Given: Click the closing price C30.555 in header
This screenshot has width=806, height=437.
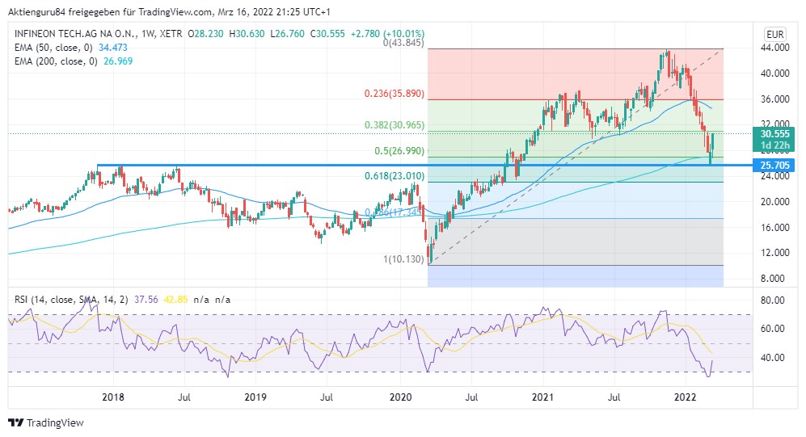Looking at the screenshot, I should [327, 34].
